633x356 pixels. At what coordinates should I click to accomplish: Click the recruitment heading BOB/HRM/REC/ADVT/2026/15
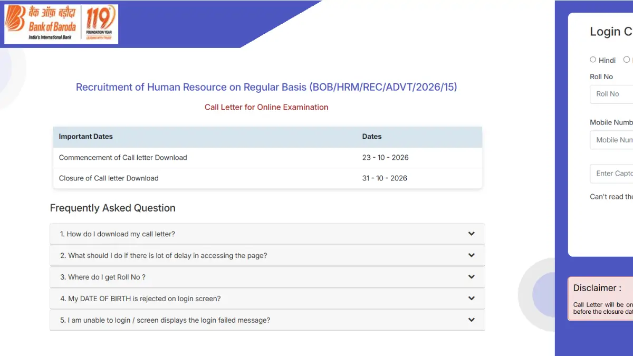tap(266, 87)
